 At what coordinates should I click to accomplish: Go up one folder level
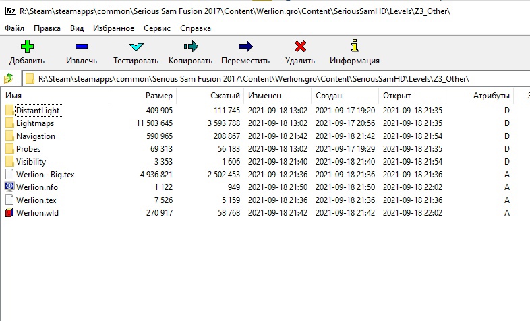[x=9, y=78]
